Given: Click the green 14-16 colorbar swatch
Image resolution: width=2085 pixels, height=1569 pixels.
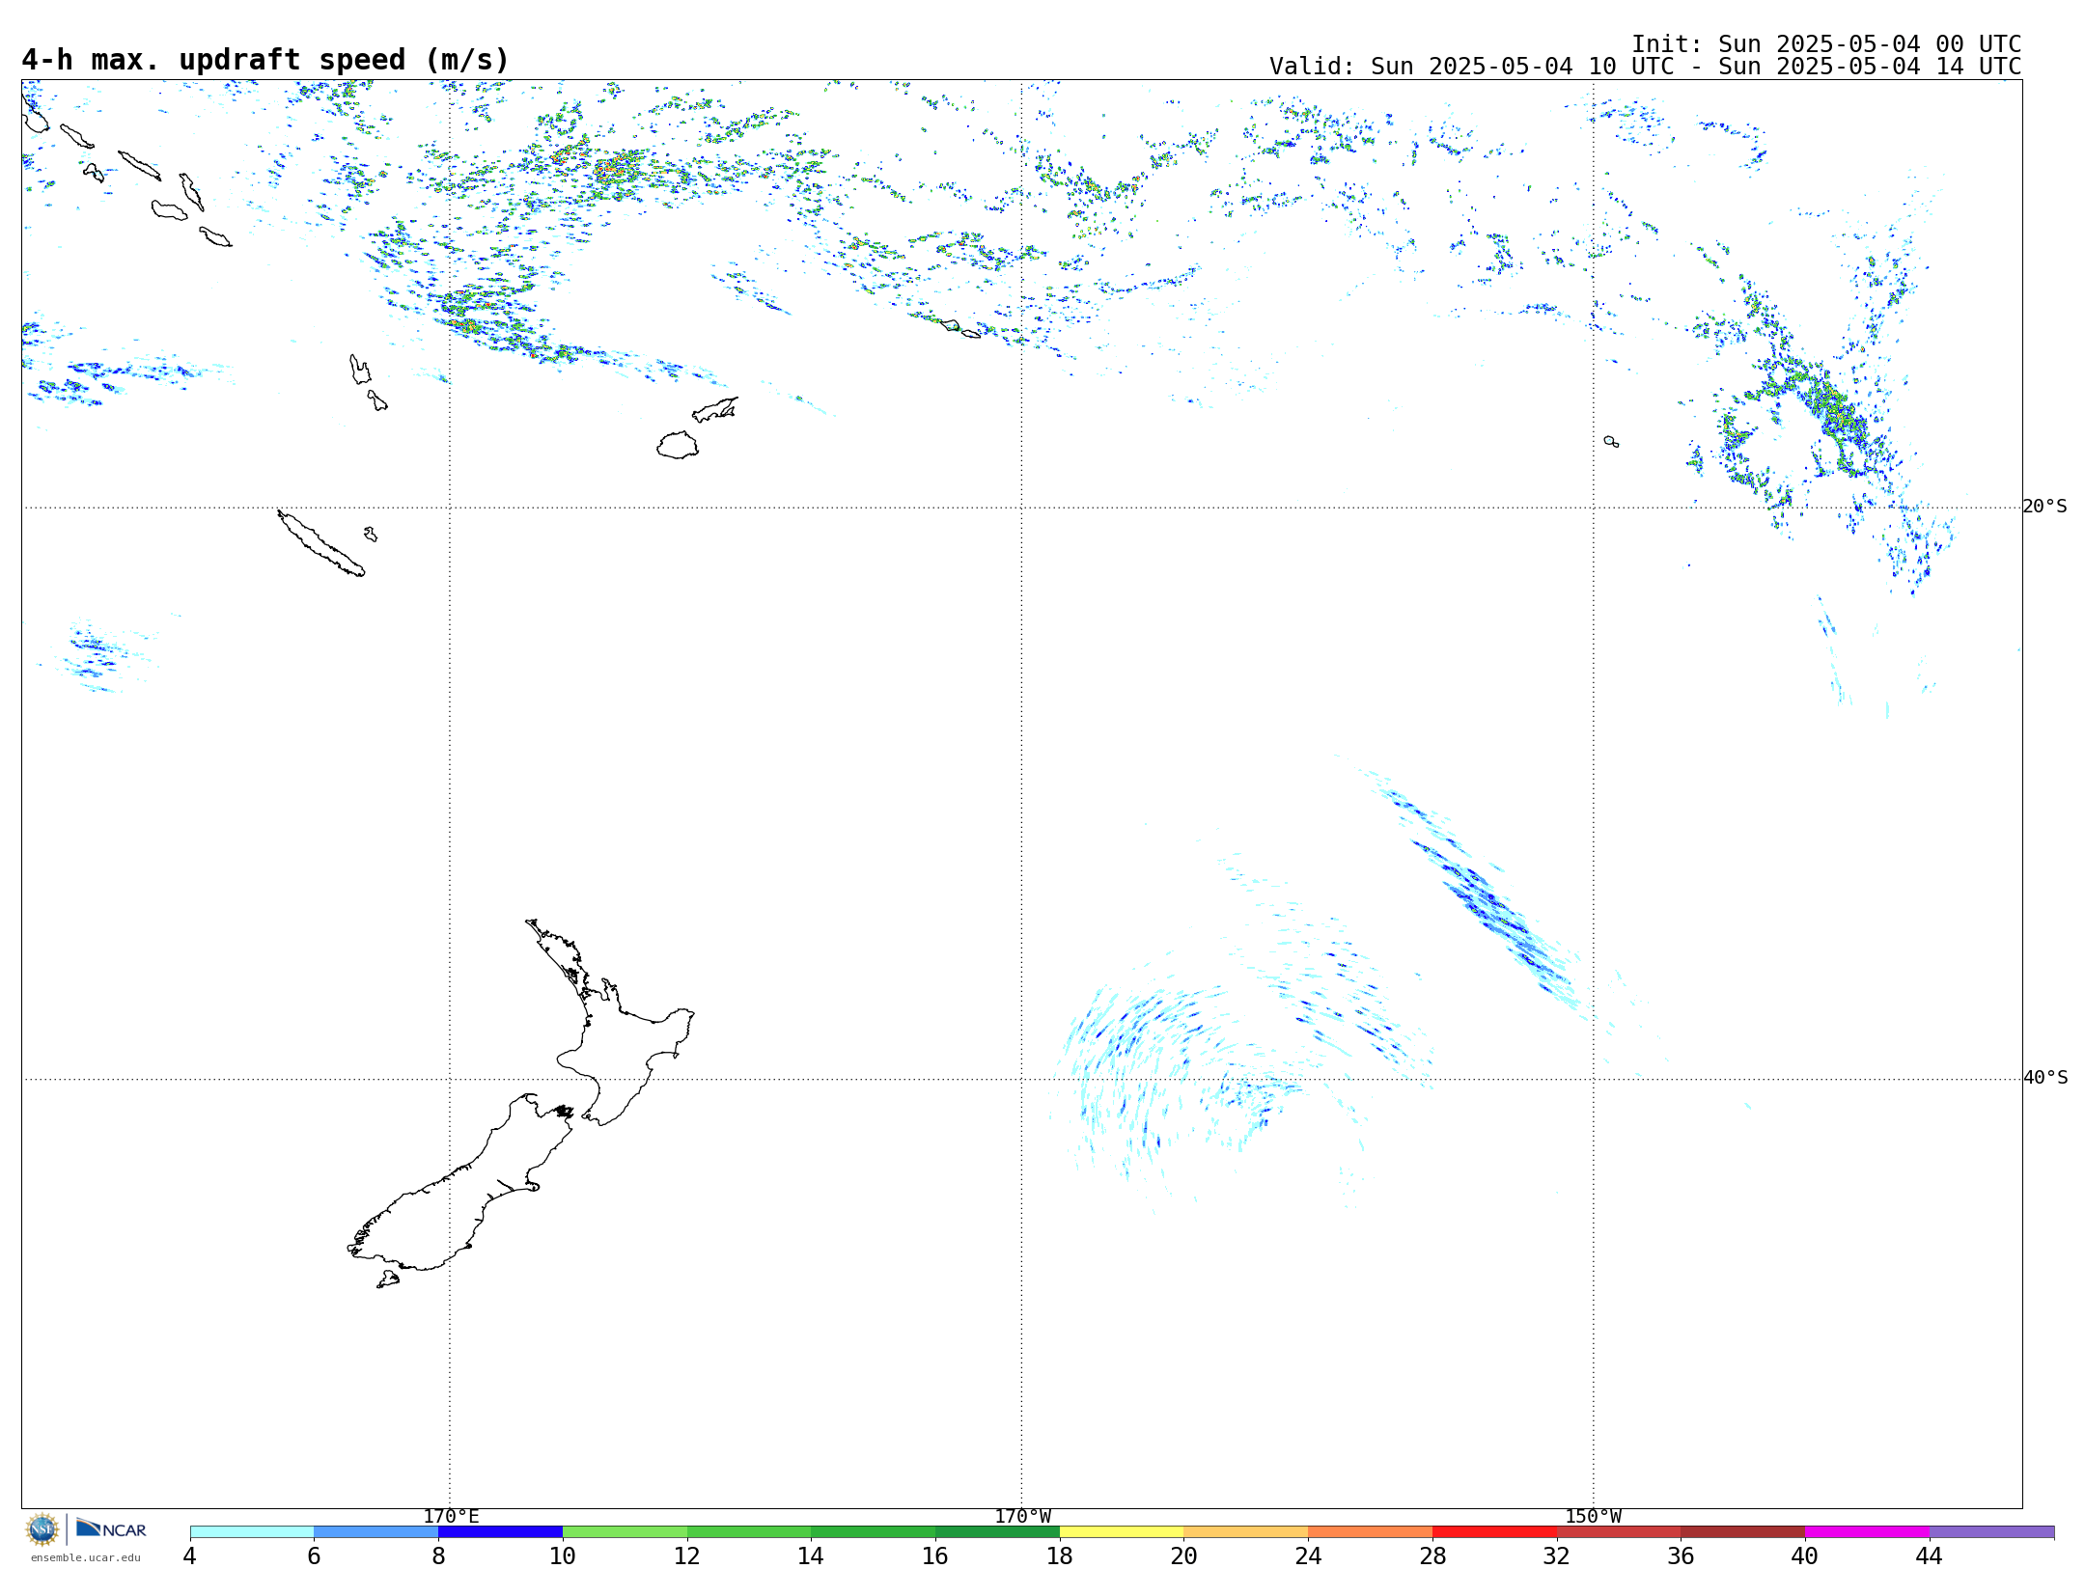Looking at the screenshot, I should tap(874, 1532).
